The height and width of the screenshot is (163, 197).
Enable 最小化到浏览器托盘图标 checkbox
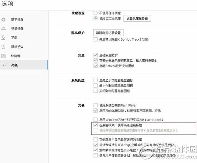coord(96,86)
